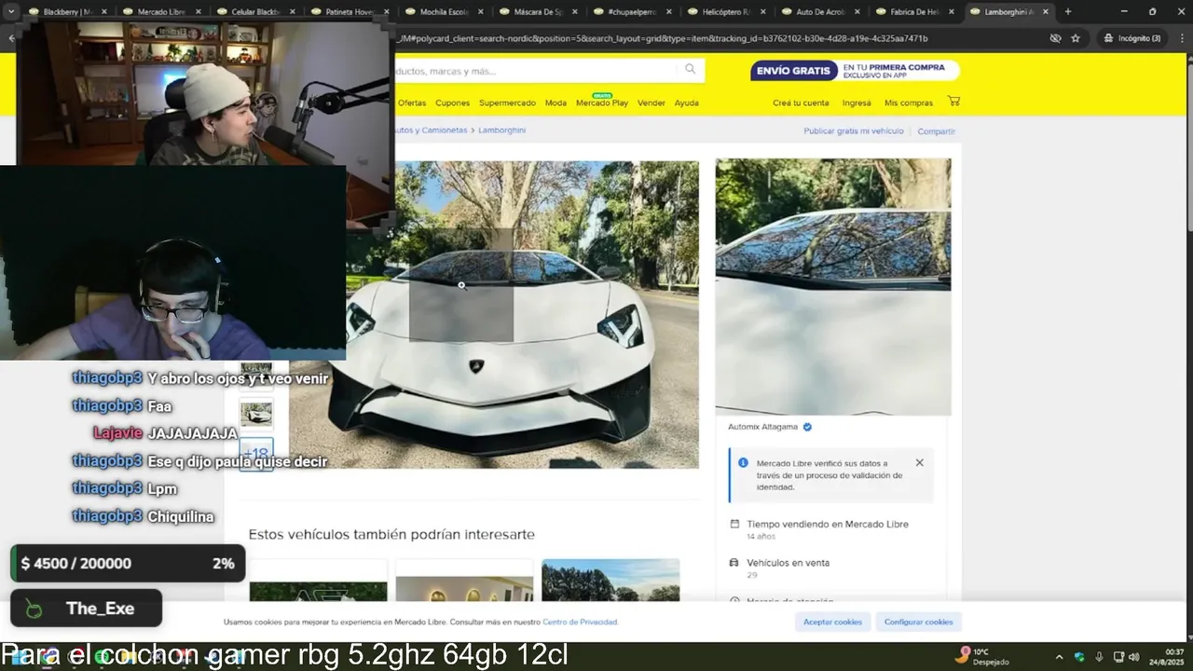The width and height of the screenshot is (1193, 671).
Task: Open the Centro de Privacidad link
Action: point(580,622)
